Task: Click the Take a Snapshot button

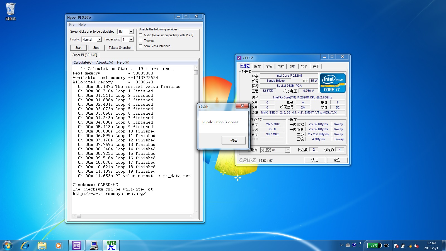Action: click(120, 48)
